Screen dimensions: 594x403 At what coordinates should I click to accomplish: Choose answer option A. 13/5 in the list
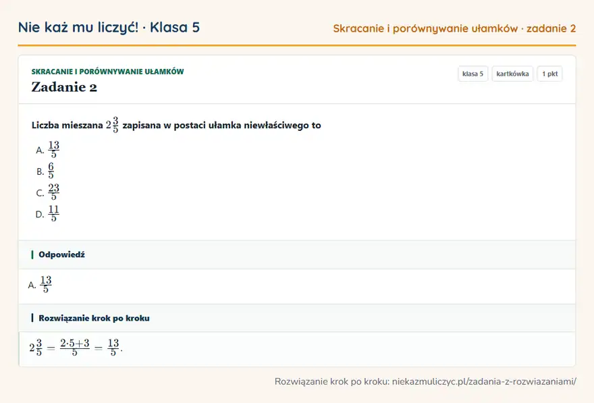(x=48, y=150)
